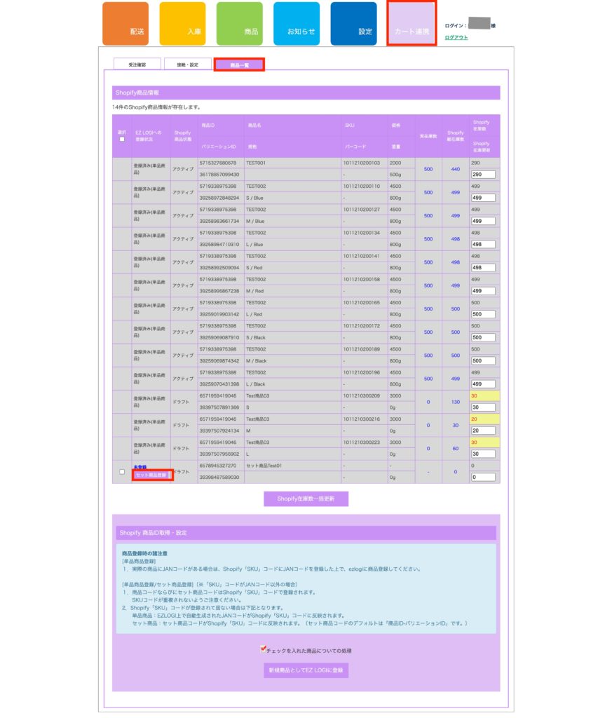Select the 商品一覧 tab

click(x=240, y=65)
